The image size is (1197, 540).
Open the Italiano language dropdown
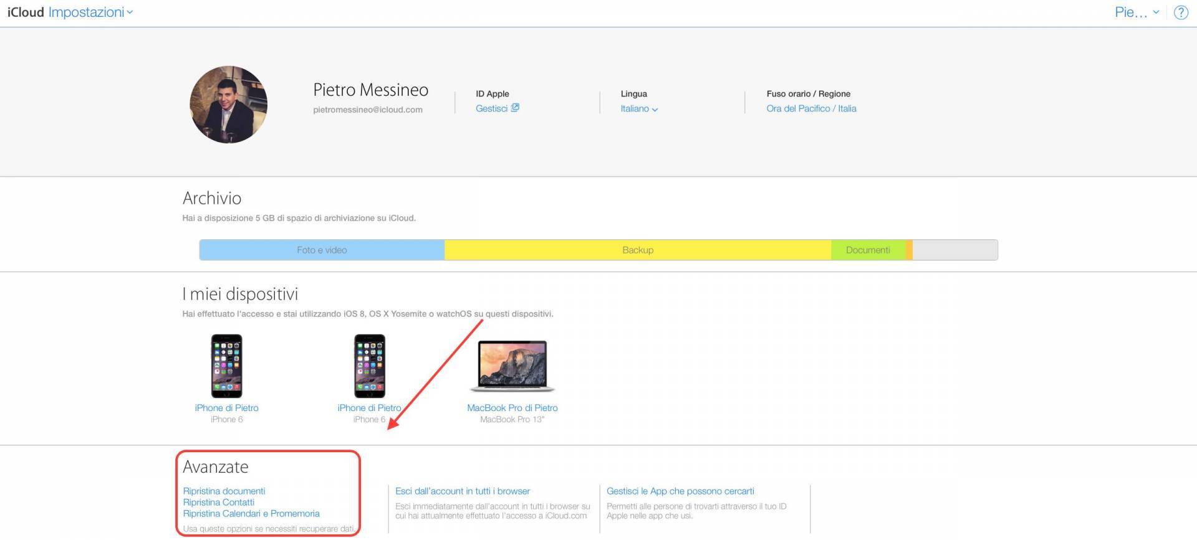pos(639,108)
